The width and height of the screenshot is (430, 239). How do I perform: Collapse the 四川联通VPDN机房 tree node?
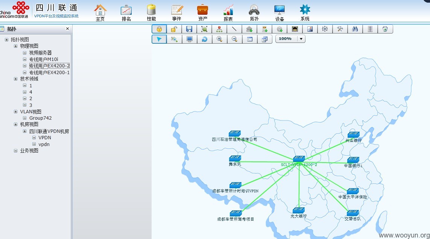click(x=25, y=131)
